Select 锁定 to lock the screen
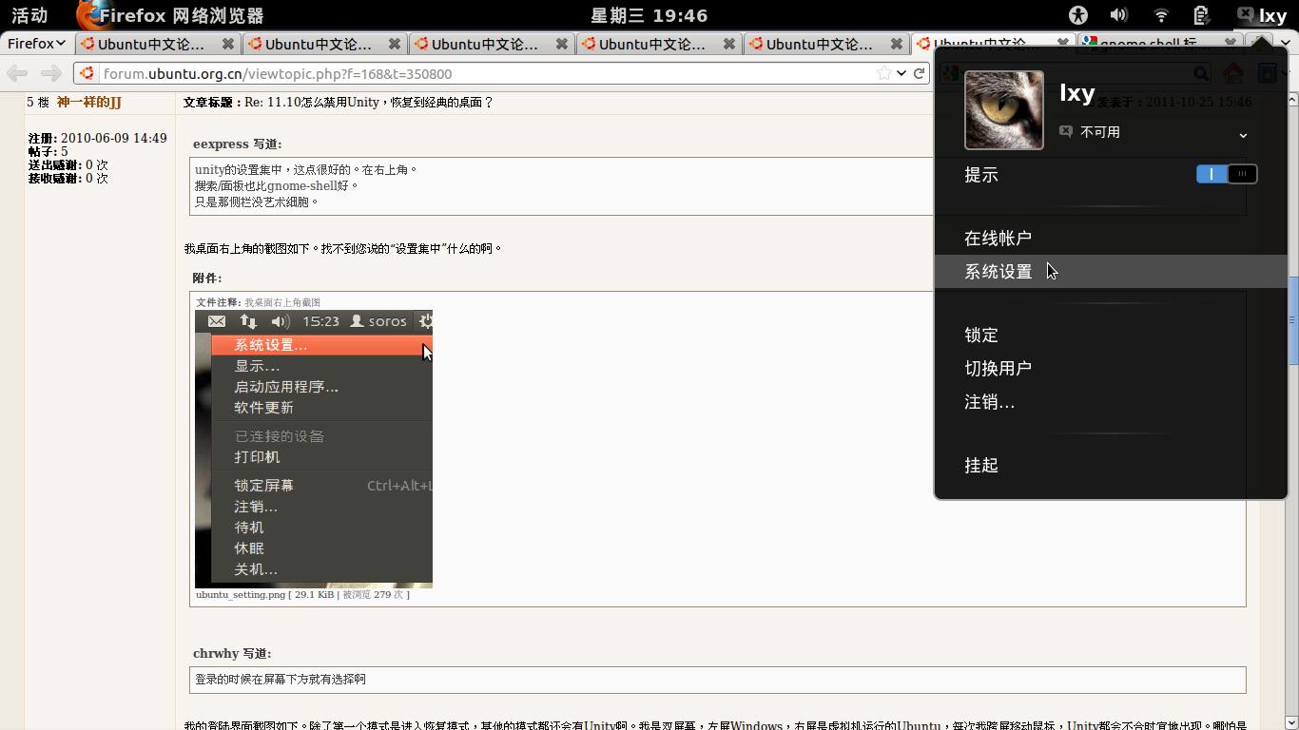The height and width of the screenshot is (730, 1299). 1111,335
